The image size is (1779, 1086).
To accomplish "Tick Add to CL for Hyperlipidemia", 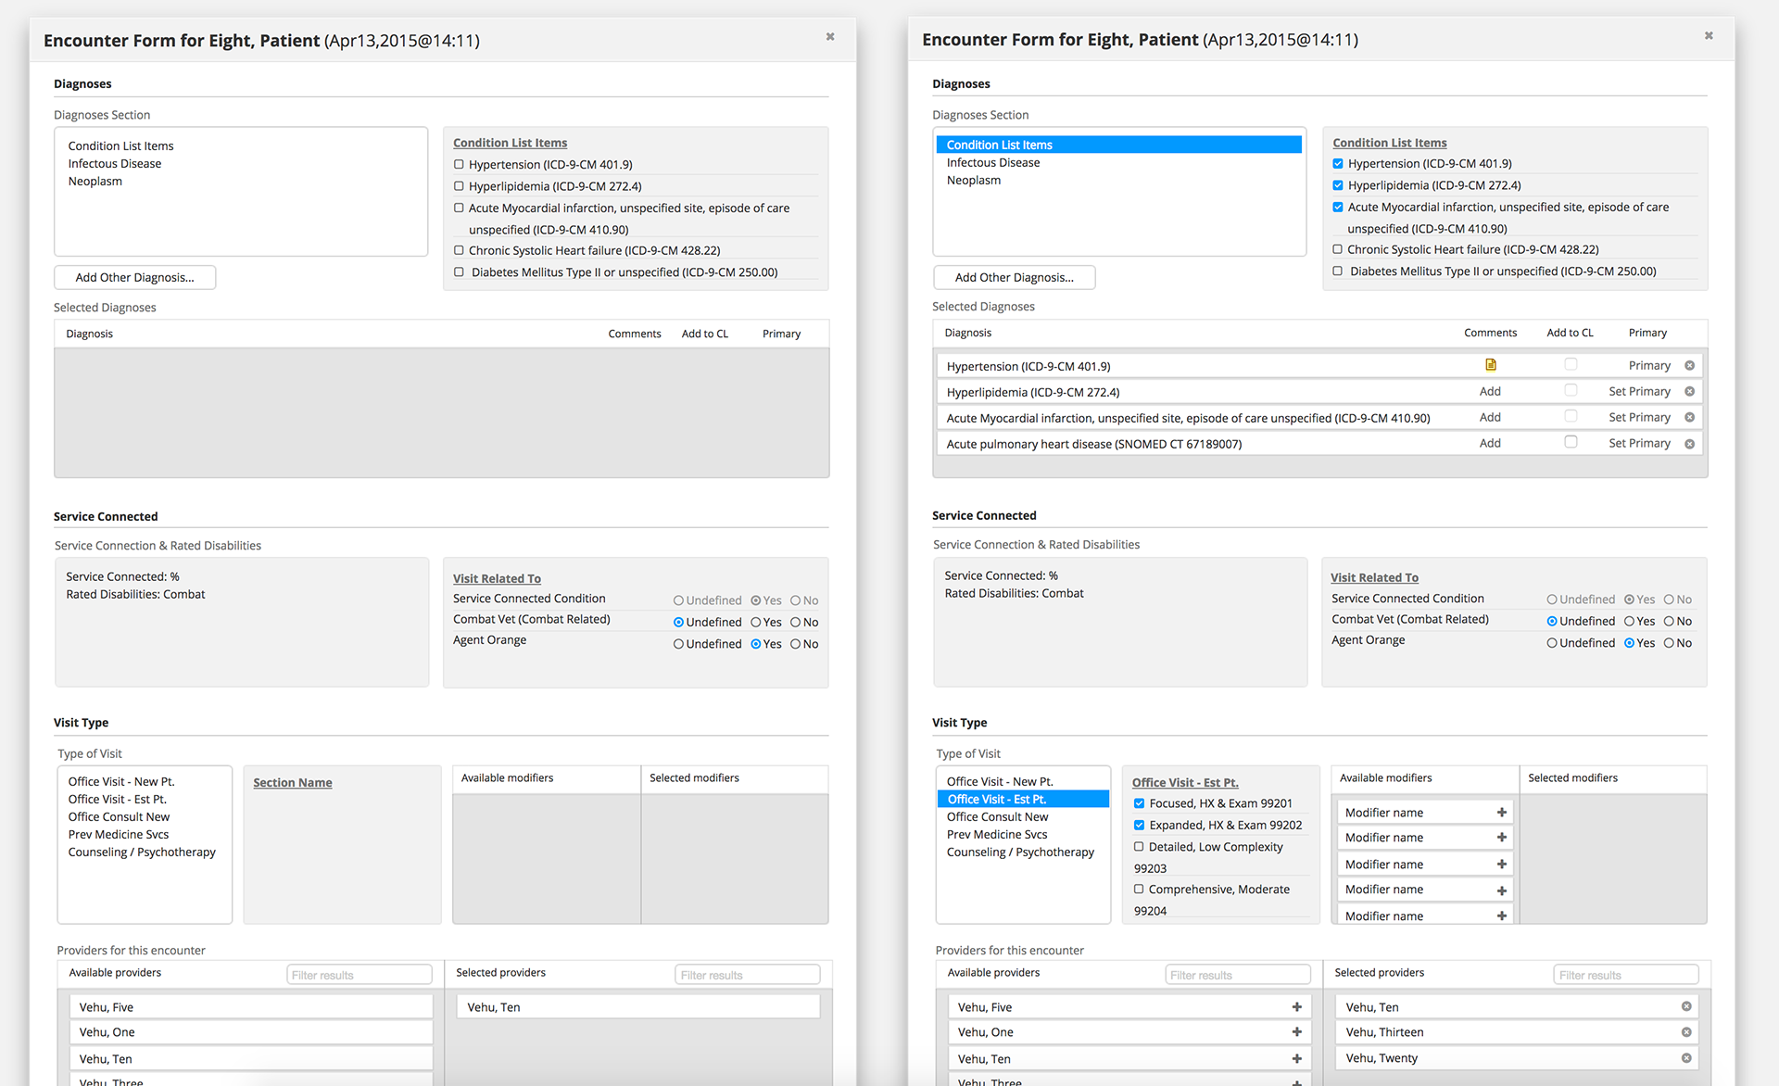I will [x=1571, y=391].
